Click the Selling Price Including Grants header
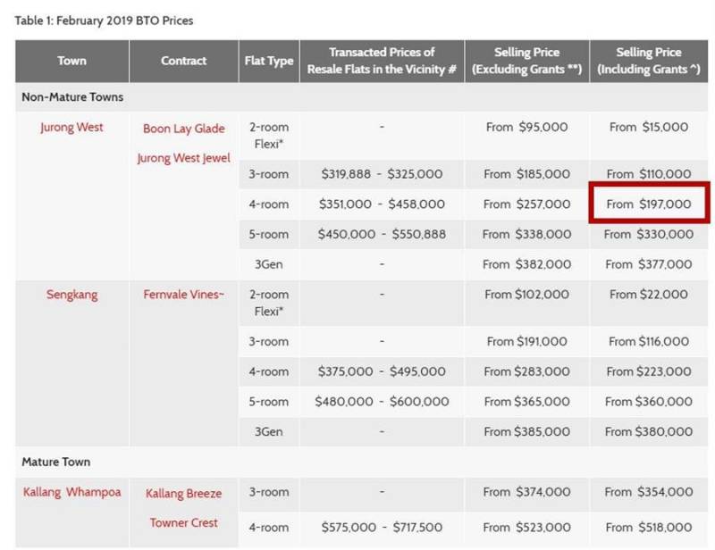The width and height of the screenshot is (715, 550). (x=651, y=62)
